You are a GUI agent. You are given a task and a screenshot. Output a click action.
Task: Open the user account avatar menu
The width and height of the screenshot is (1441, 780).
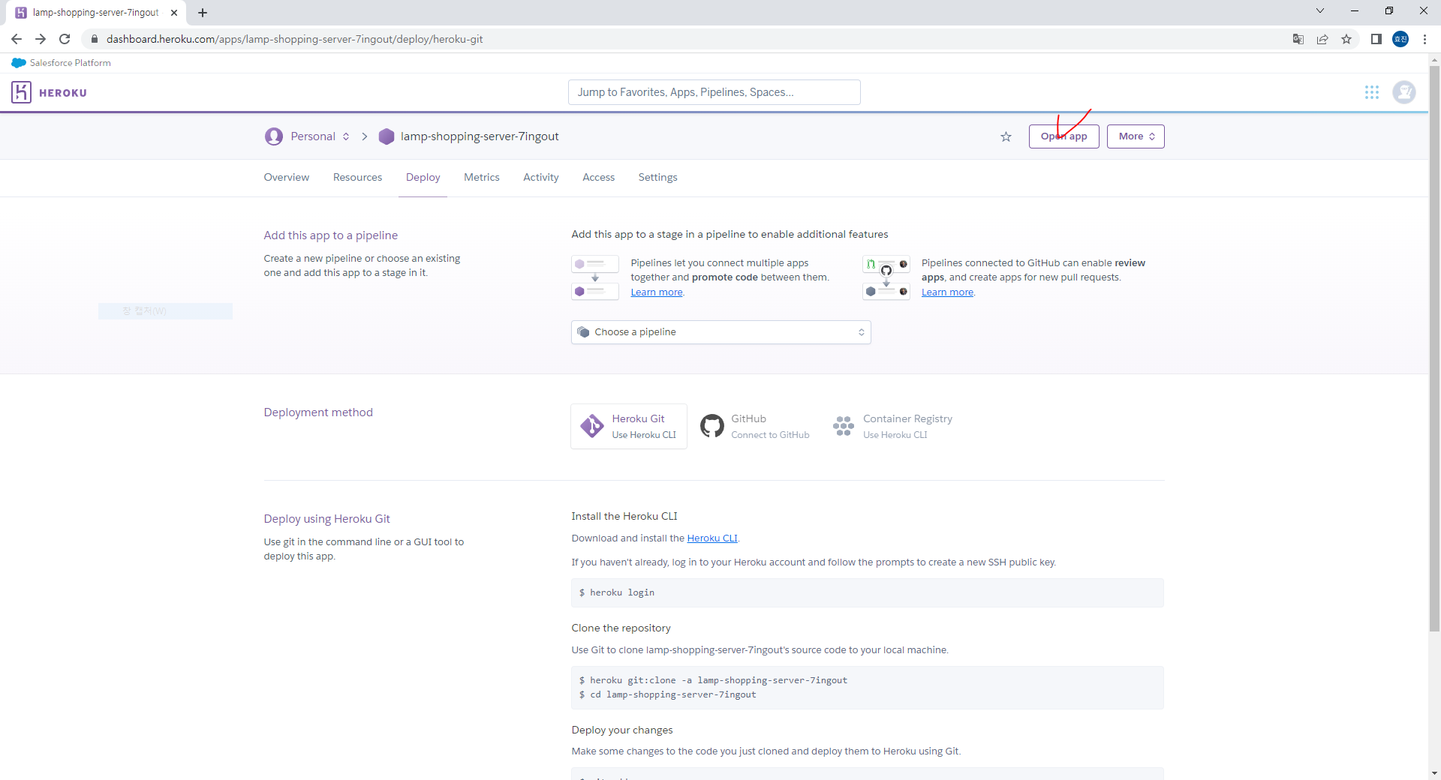pos(1403,92)
